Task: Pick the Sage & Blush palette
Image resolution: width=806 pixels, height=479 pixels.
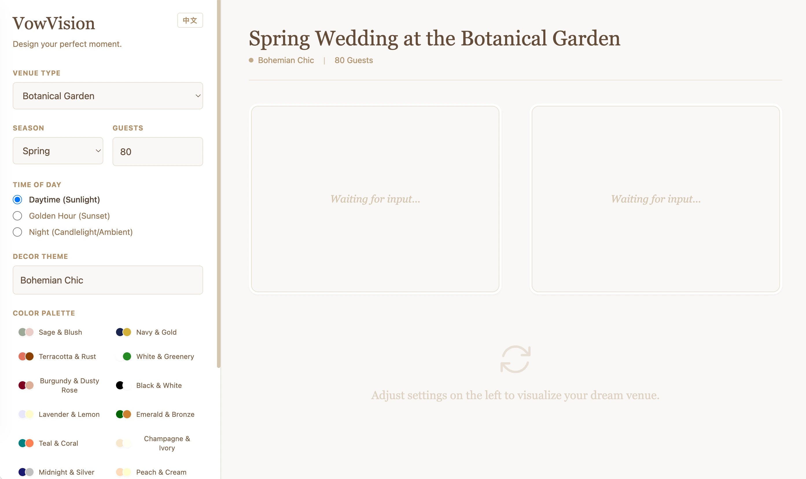Action: point(51,332)
